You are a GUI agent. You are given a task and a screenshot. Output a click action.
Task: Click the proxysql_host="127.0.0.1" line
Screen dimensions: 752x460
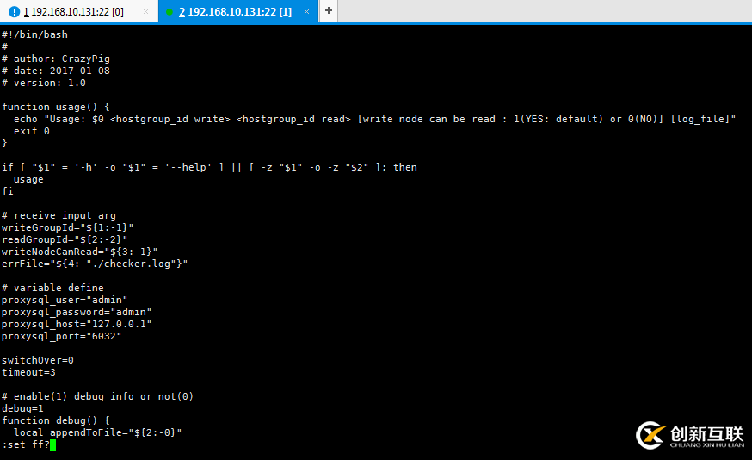pyautogui.click(x=77, y=324)
